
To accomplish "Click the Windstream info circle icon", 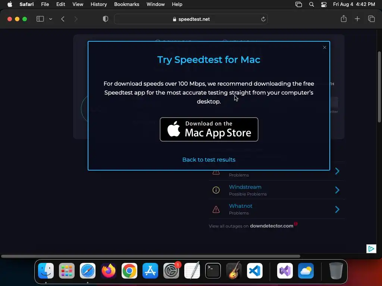I will tap(216, 190).
